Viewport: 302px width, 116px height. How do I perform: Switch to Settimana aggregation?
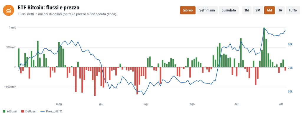tap(207, 10)
